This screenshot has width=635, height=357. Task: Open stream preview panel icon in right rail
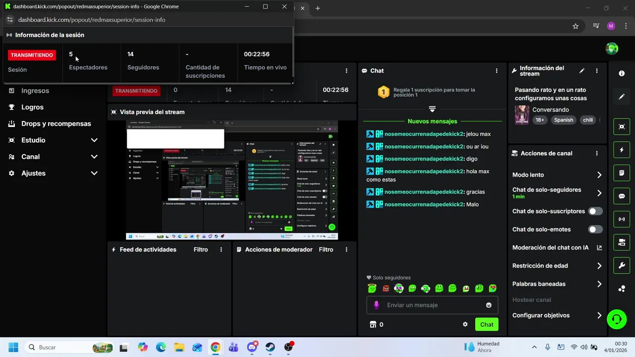622,126
